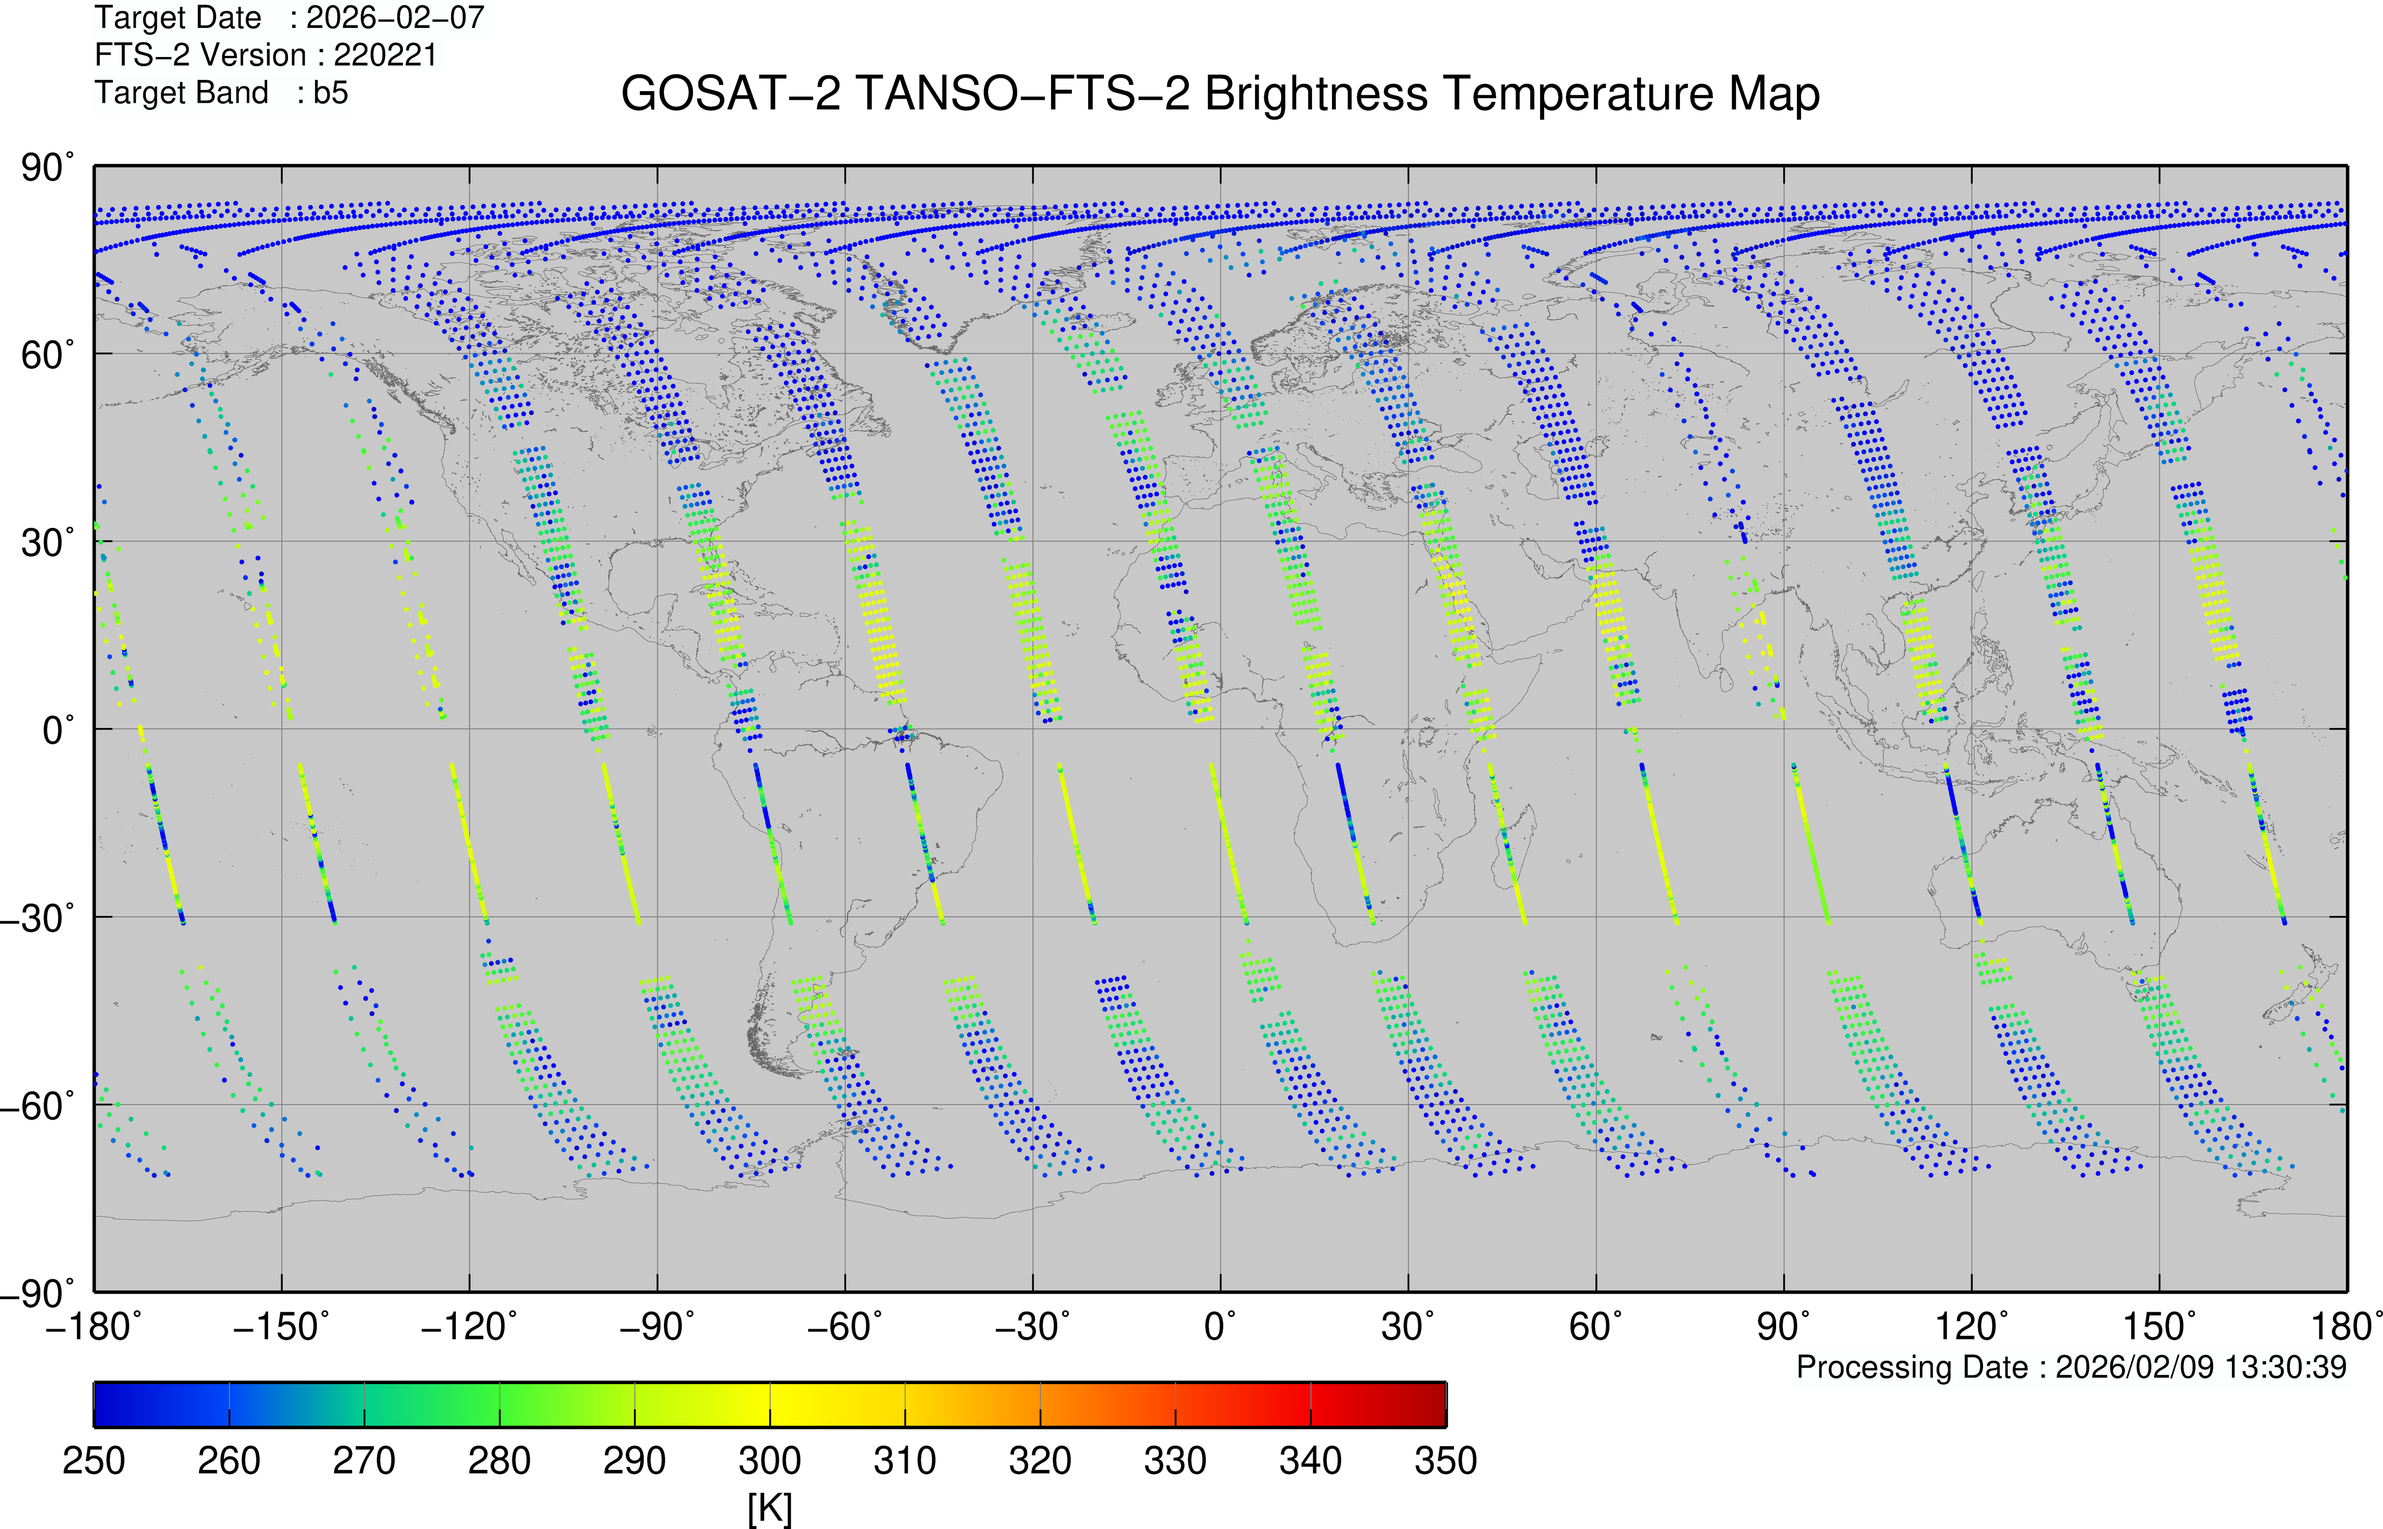
Task: Click the −90° longitude axis label
Action: [656, 1327]
